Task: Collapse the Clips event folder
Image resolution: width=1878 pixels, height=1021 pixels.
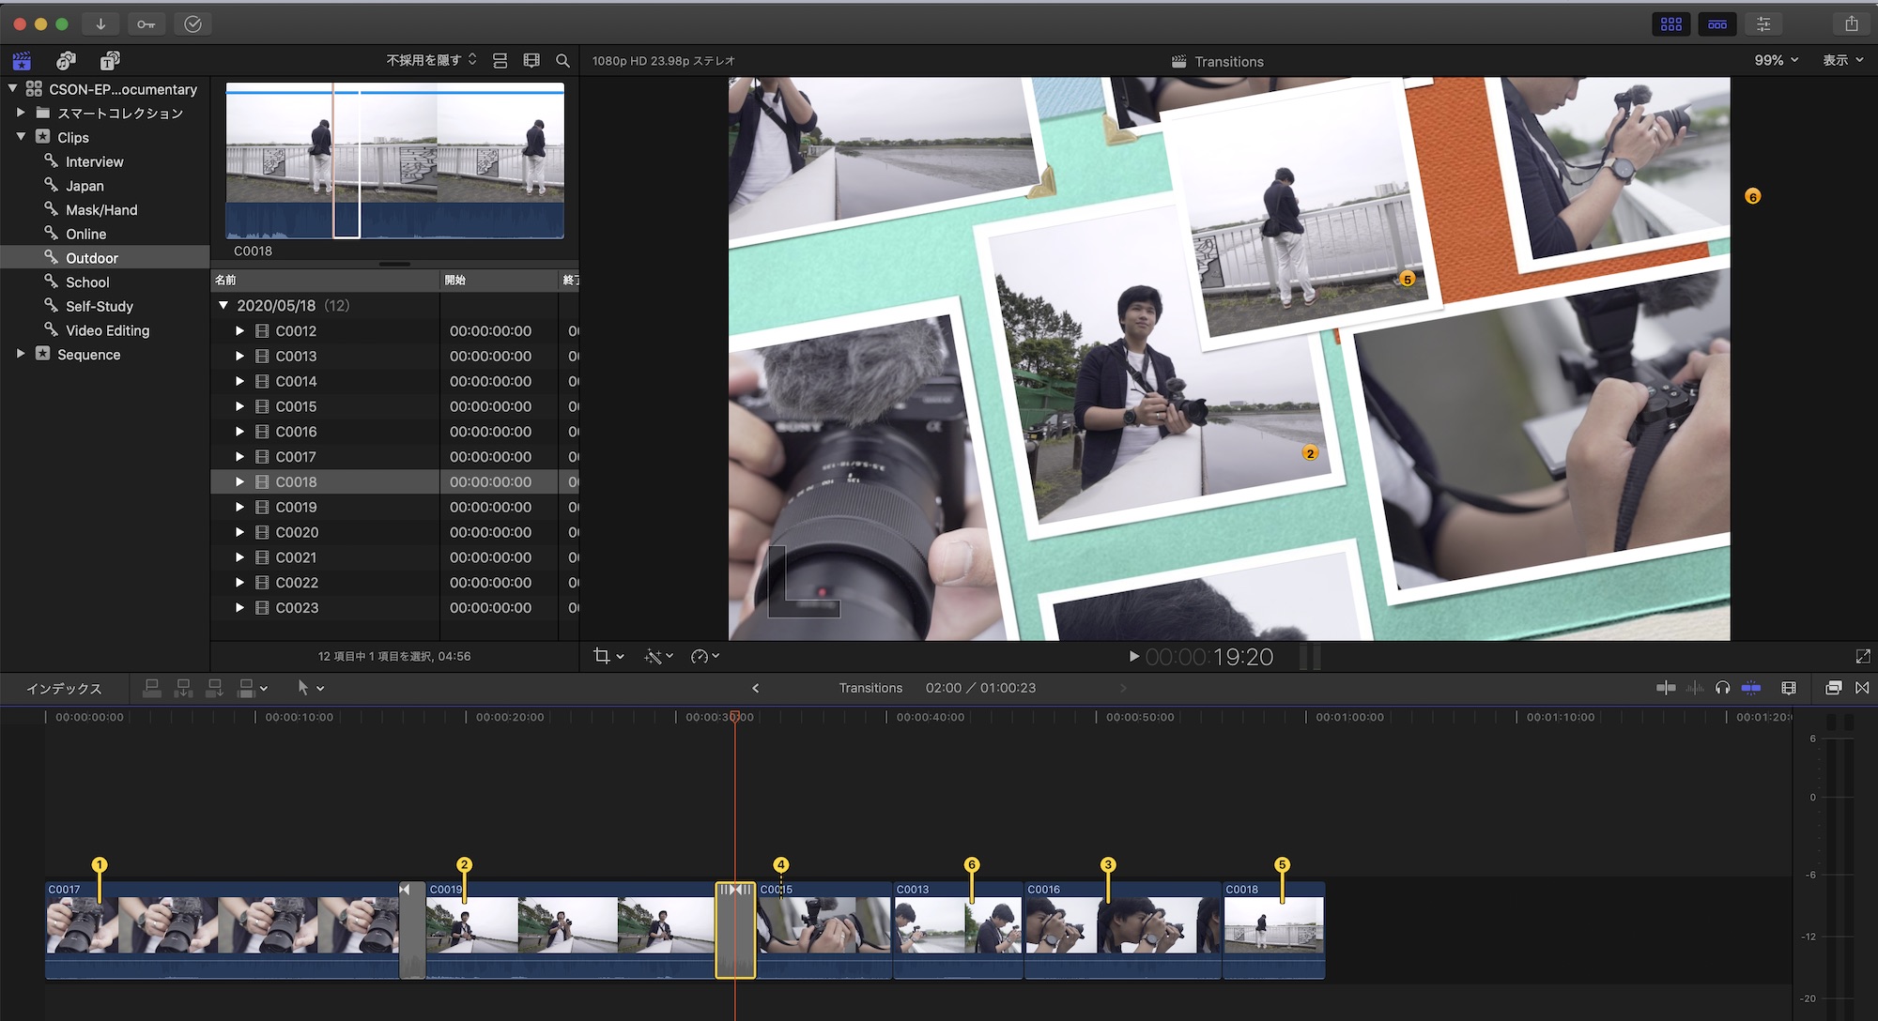Action: click(21, 137)
